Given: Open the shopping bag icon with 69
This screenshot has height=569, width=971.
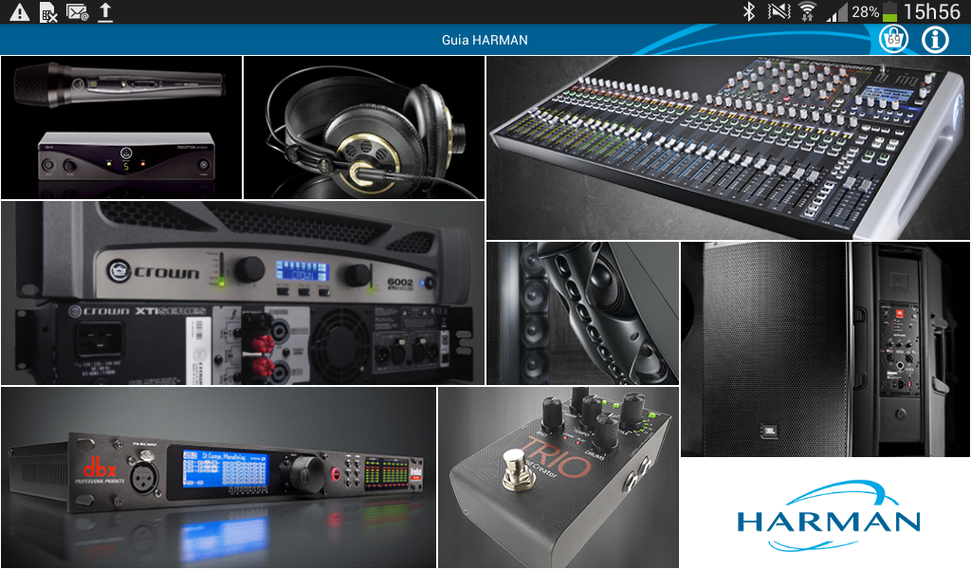Looking at the screenshot, I should [x=893, y=40].
